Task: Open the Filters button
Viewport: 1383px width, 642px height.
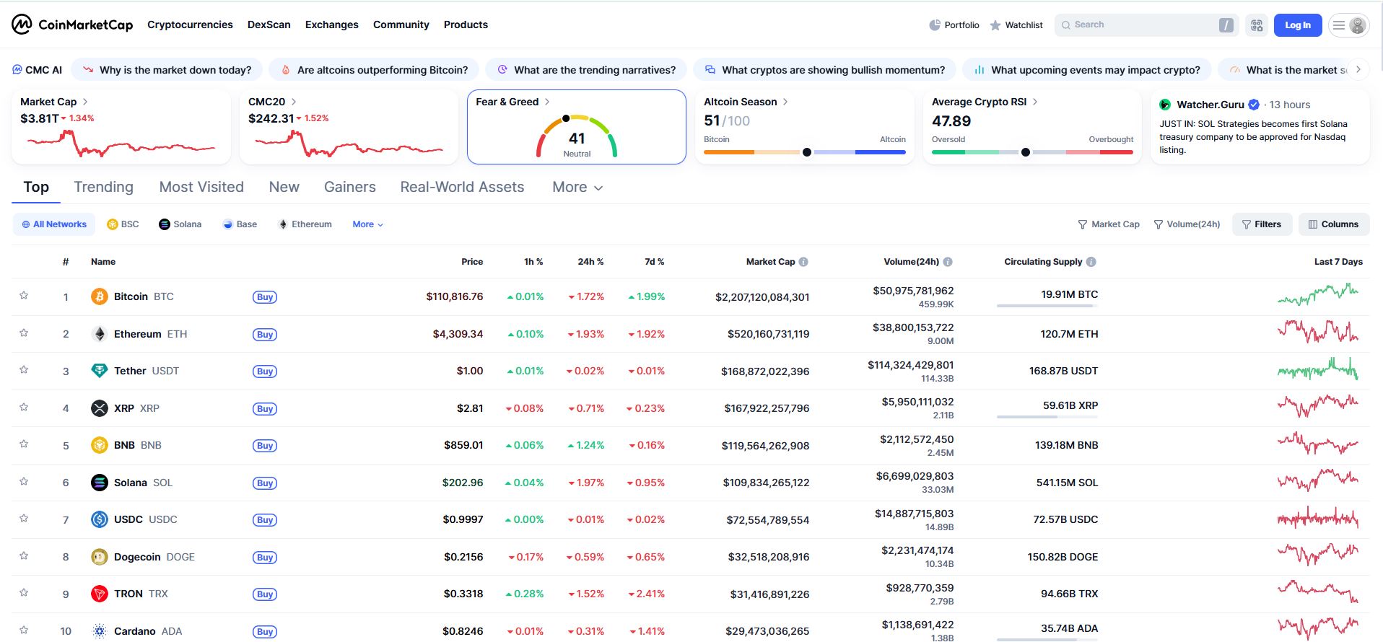Action: pyautogui.click(x=1262, y=224)
